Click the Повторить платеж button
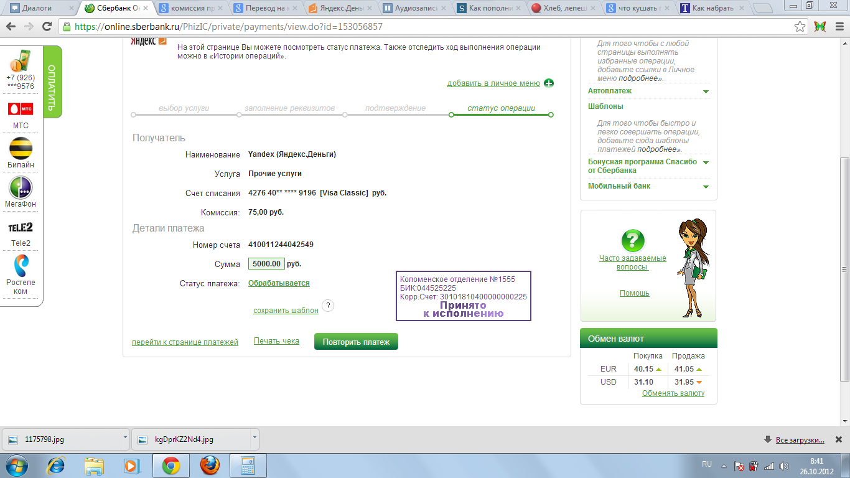Image resolution: width=850 pixels, height=478 pixels. click(356, 342)
